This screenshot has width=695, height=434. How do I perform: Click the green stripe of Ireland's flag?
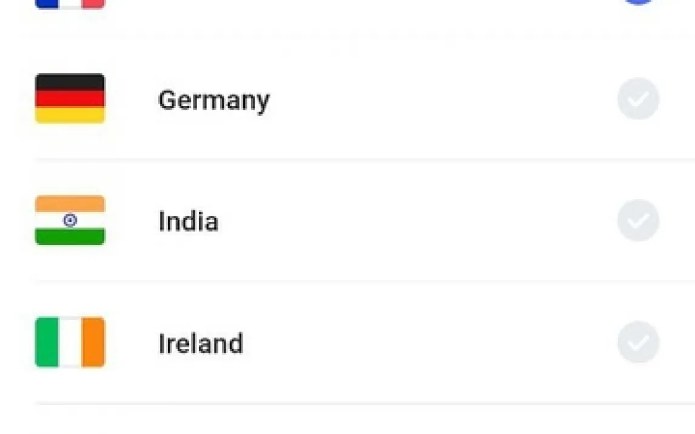[46, 342]
